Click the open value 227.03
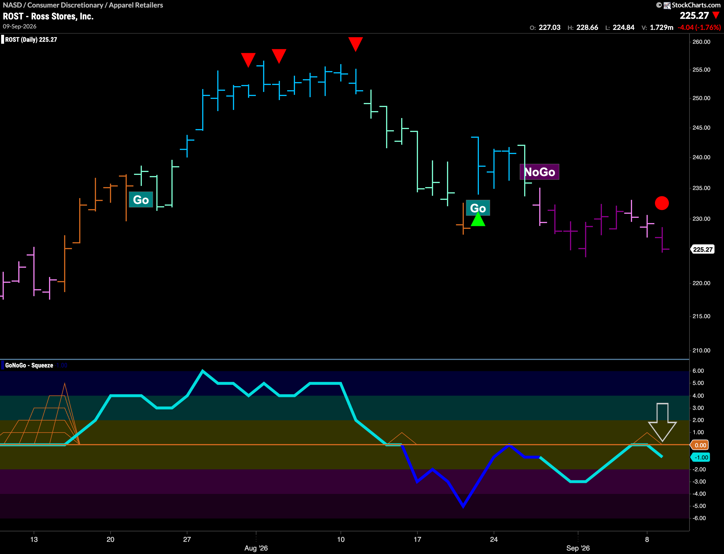This screenshot has height=554, width=724. (549, 27)
